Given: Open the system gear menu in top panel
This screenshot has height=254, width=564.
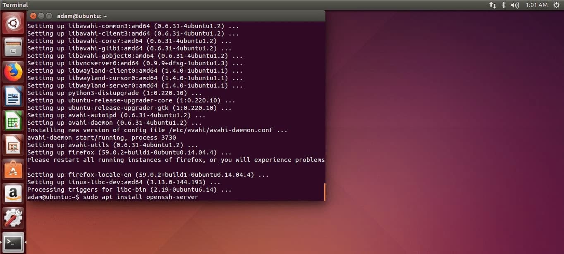Looking at the screenshot, I should pyautogui.click(x=556, y=5).
